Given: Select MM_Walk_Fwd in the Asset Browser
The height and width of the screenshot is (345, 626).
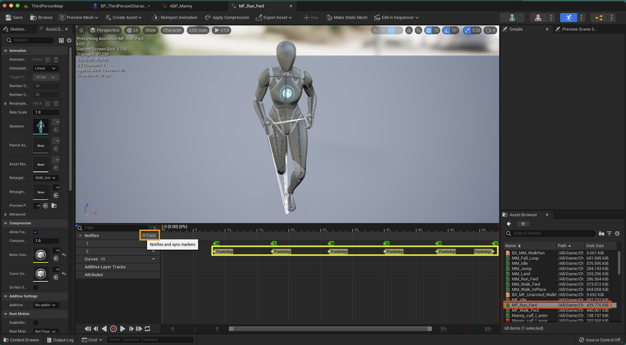Looking at the screenshot, I should click(x=526, y=284).
